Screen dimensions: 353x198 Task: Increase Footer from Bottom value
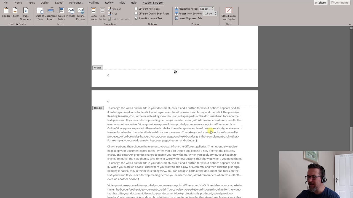[216, 13]
